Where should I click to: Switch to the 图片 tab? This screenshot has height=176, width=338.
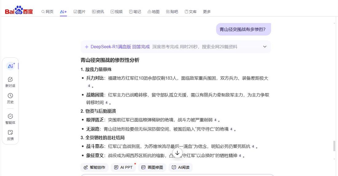(x=79, y=12)
